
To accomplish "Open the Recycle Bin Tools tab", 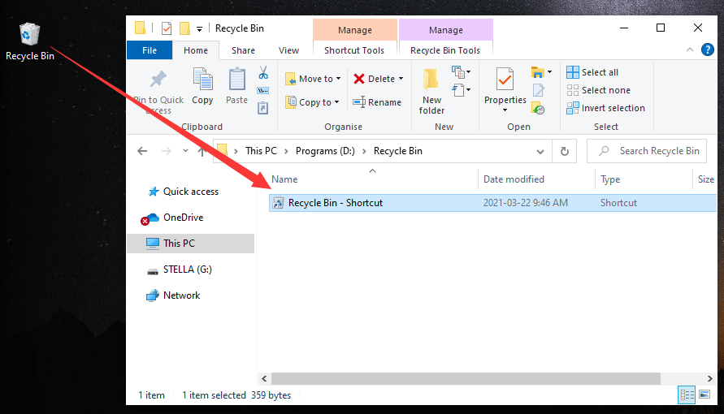I will [445, 50].
